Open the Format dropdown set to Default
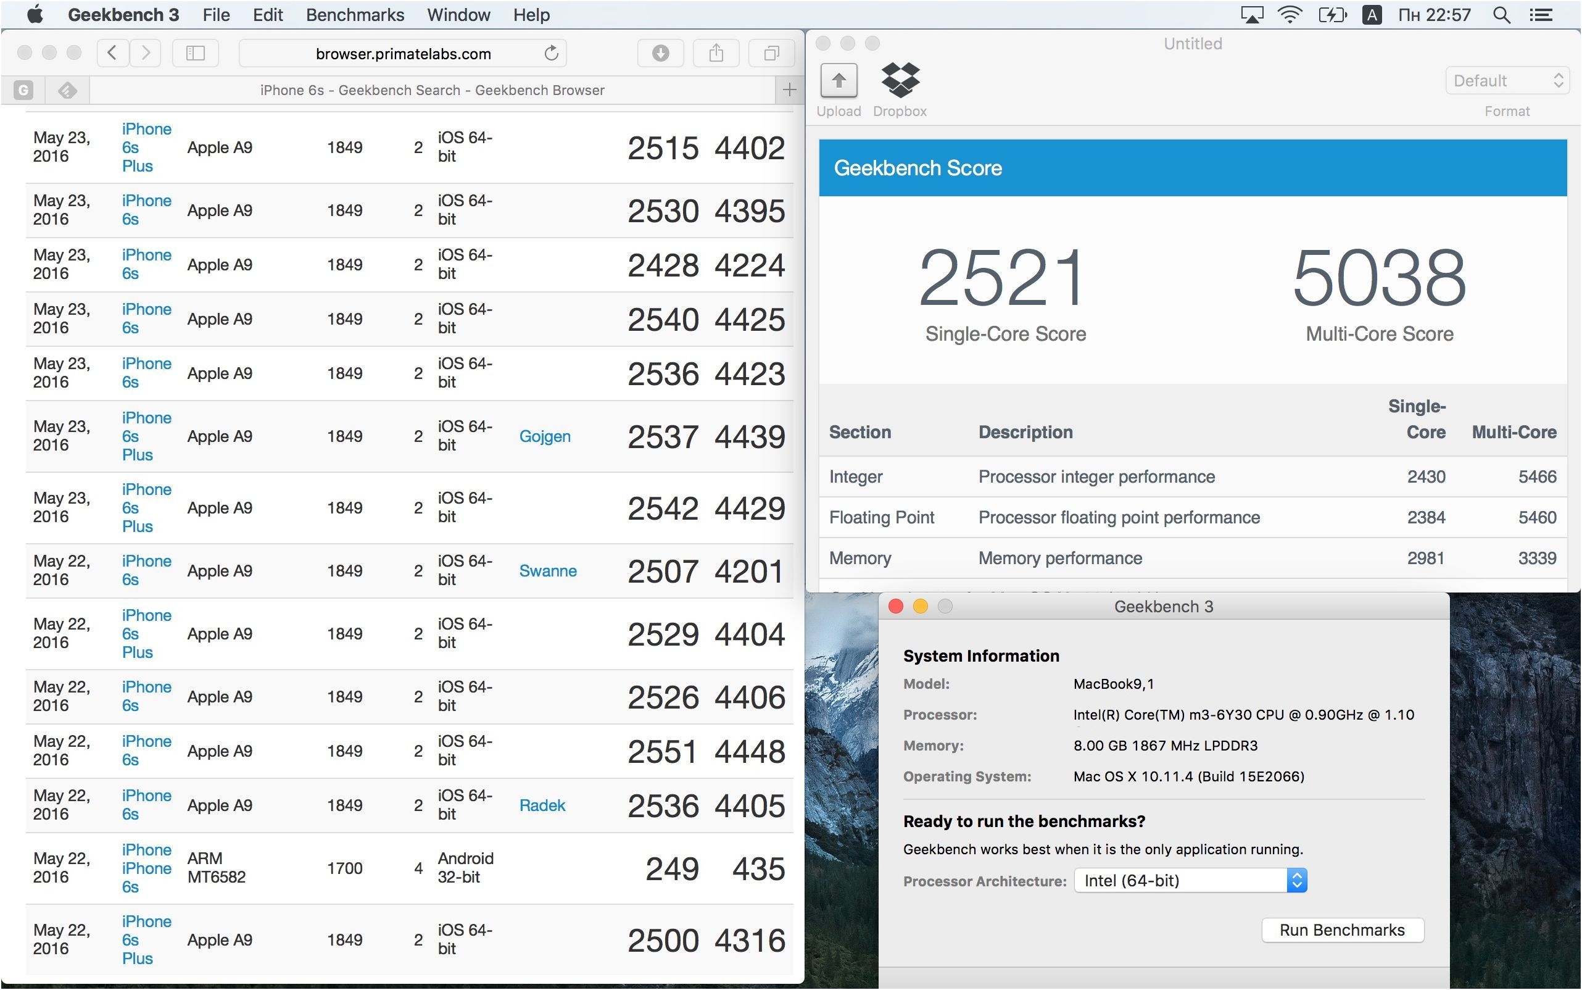Screen dimensions: 1582x990 tap(1507, 80)
